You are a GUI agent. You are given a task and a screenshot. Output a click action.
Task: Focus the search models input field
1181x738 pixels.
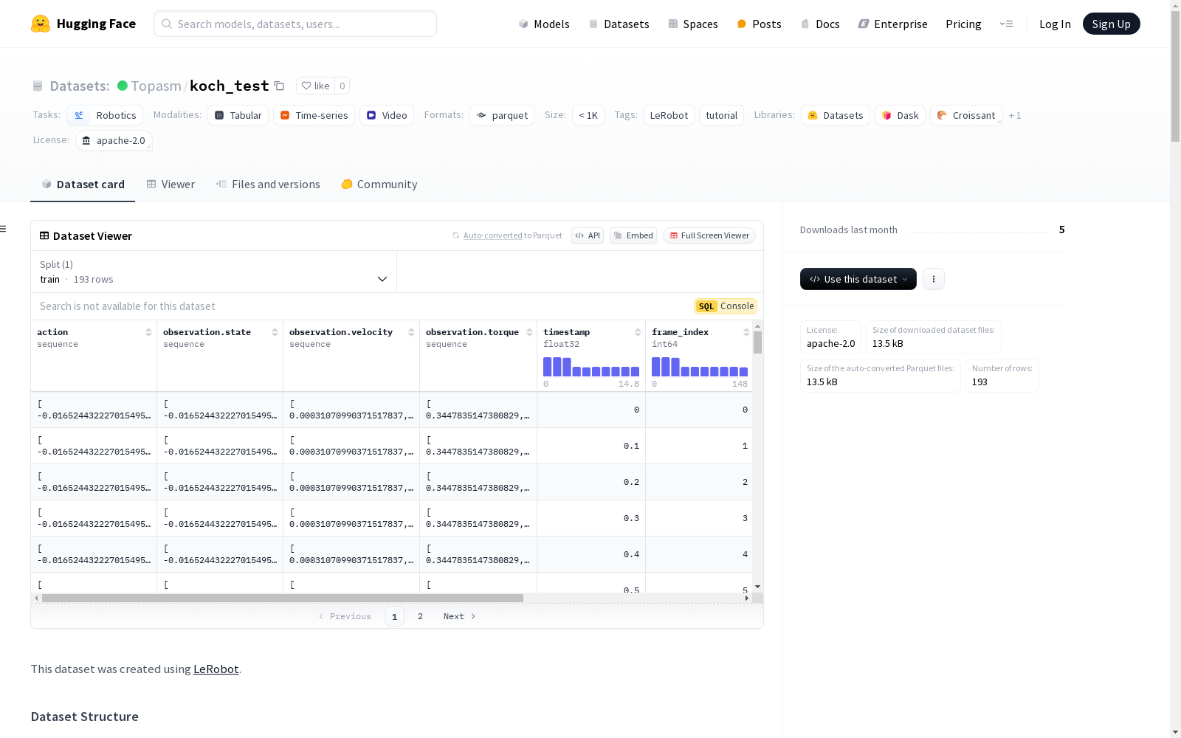295,24
